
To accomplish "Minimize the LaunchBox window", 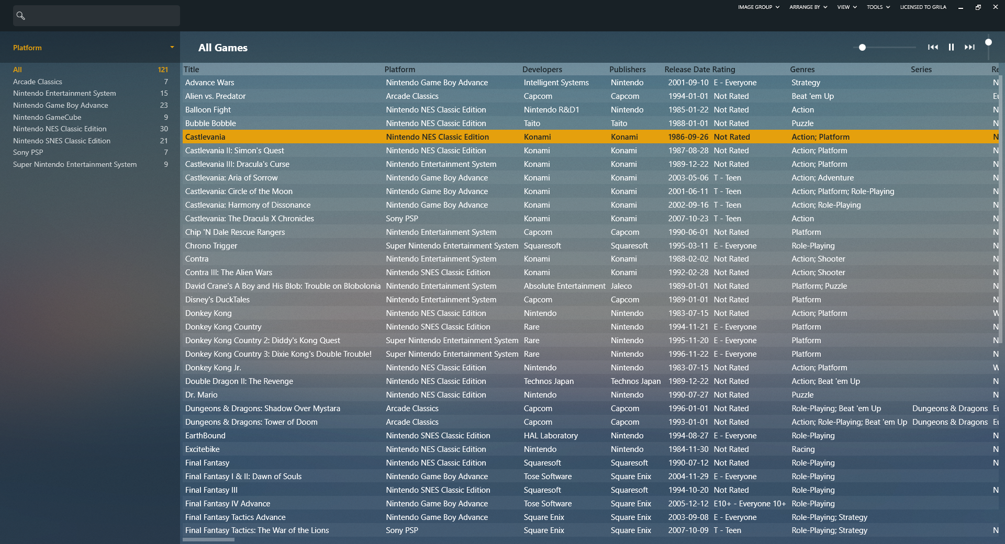I will click(x=961, y=7).
